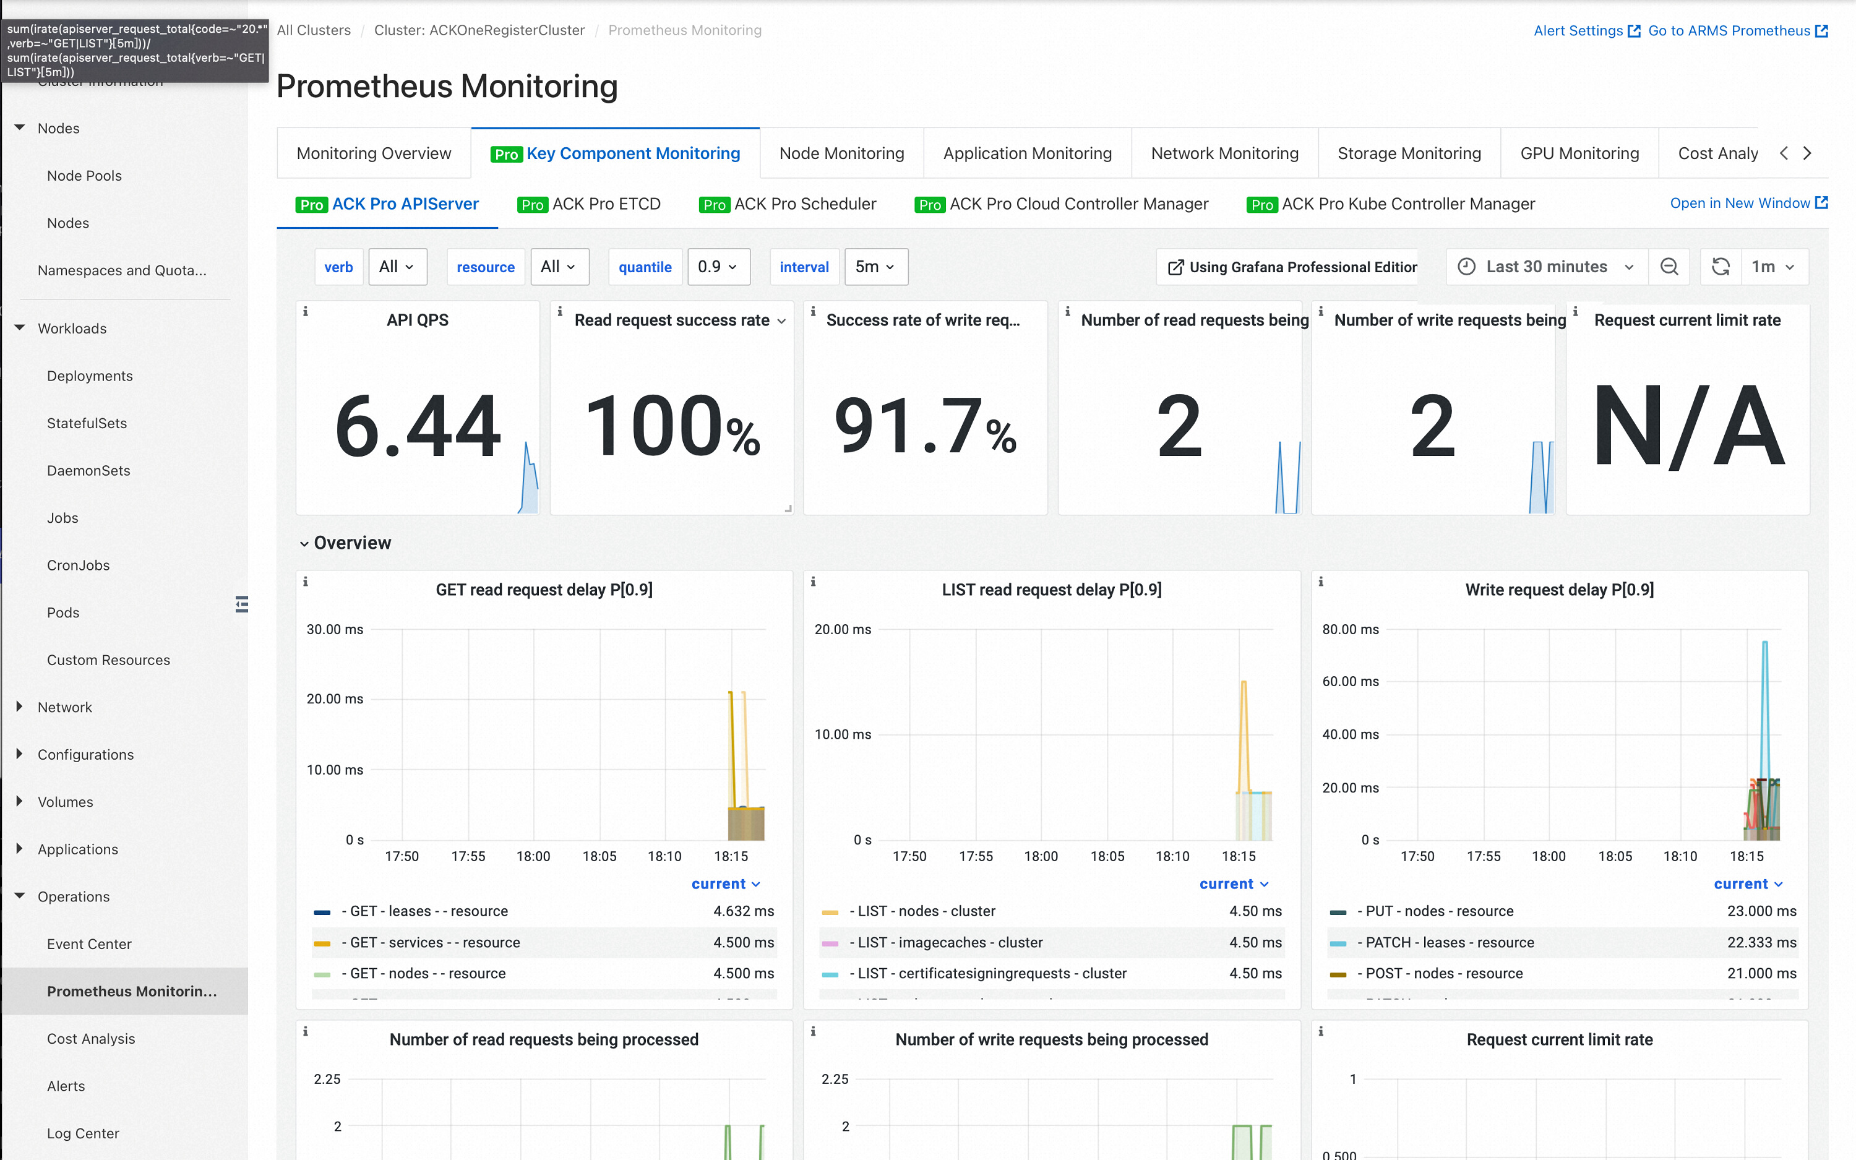1856x1160 pixels.
Task: Collapse the Operations section in sidebar
Action: tap(20, 896)
